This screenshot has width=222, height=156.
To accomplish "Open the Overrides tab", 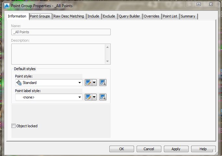I will coord(152,16).
